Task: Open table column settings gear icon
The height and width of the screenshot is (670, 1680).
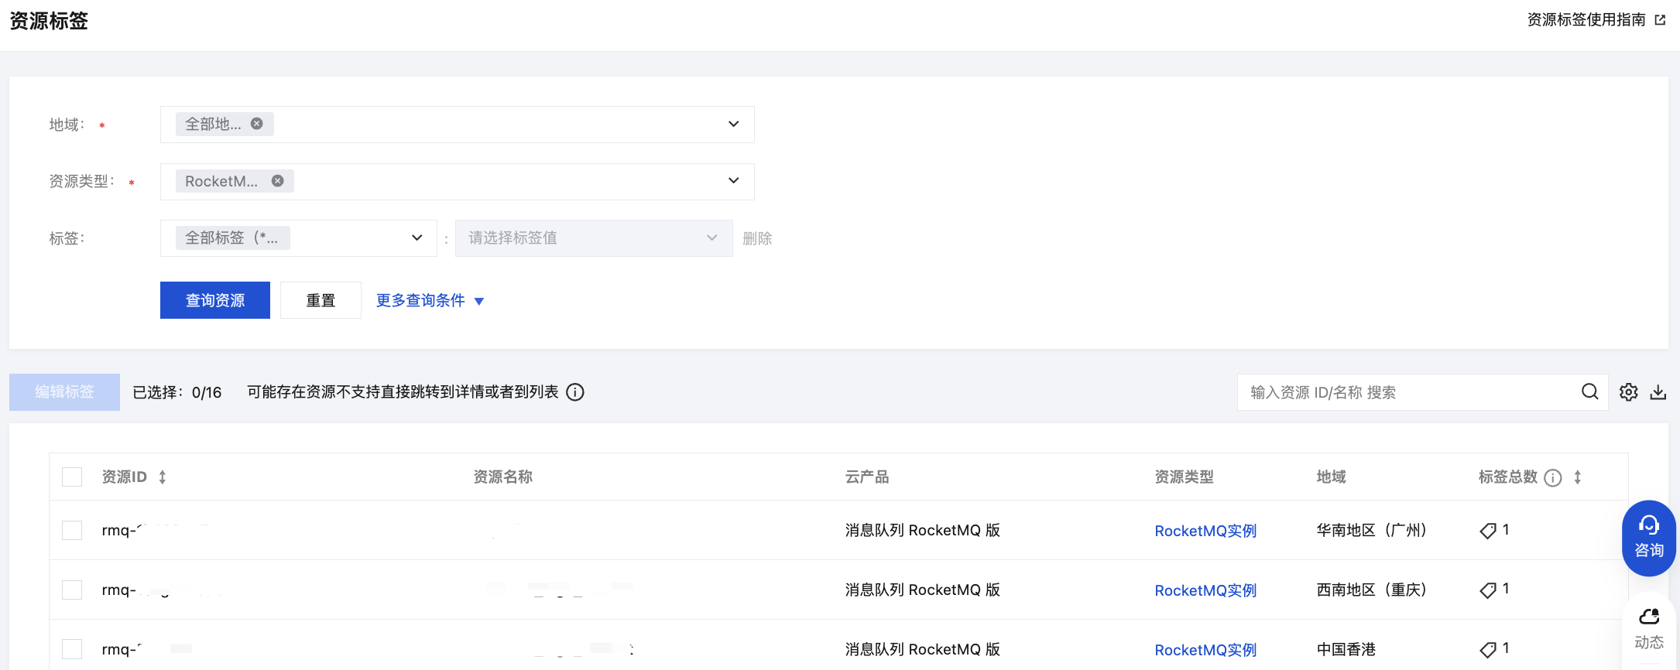Action: tap(1629, 392)
